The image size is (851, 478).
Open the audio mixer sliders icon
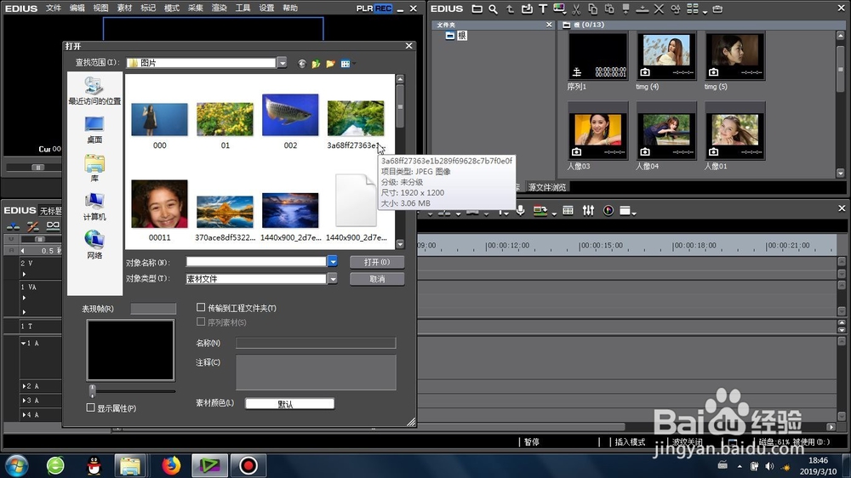[588, 211]
